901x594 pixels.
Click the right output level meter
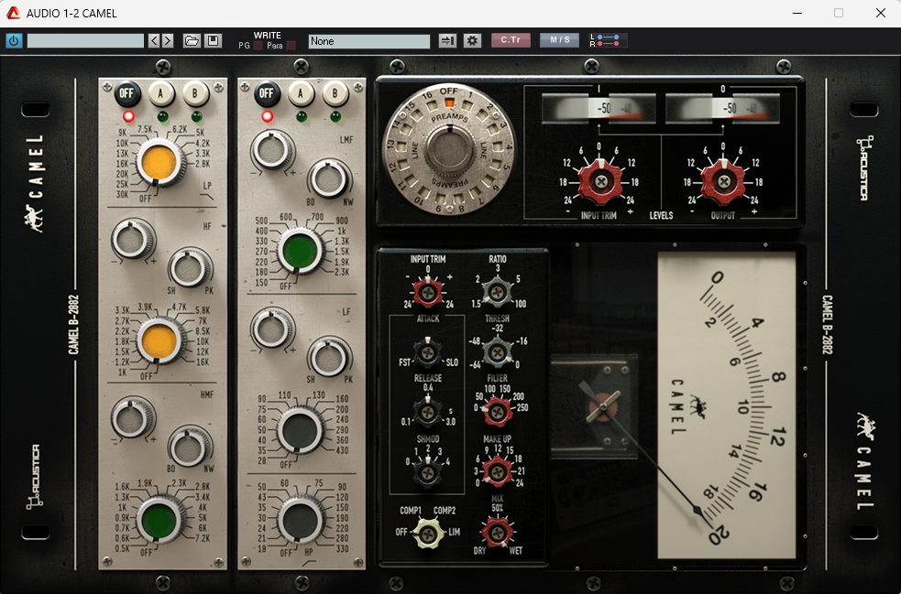tap(723, 108)
